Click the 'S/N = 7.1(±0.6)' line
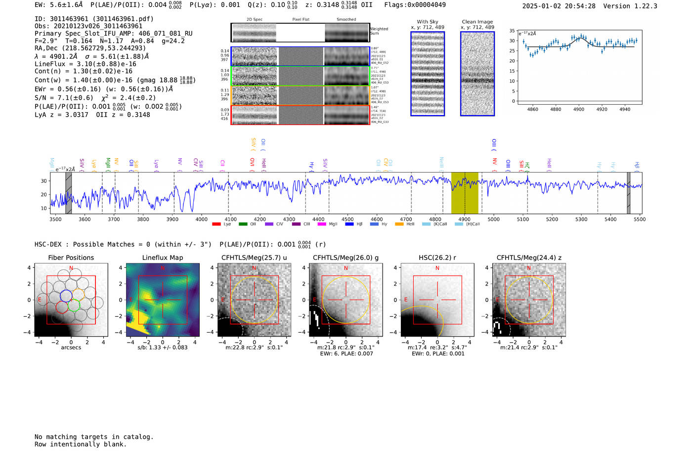Viewport: 692px width, 471px height. click(x=64, y=98)
